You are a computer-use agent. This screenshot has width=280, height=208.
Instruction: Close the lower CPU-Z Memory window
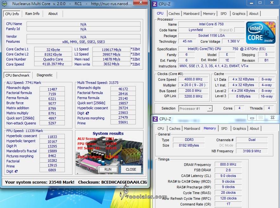272,118
